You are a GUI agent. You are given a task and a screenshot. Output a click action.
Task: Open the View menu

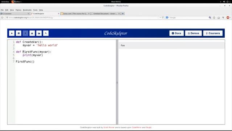(x=12, y=10)
